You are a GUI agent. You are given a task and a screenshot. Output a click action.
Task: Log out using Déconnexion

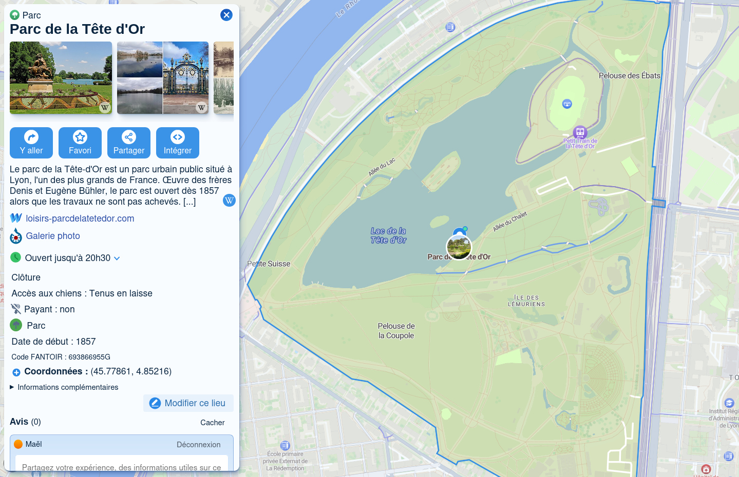click(x=198, y=445)
